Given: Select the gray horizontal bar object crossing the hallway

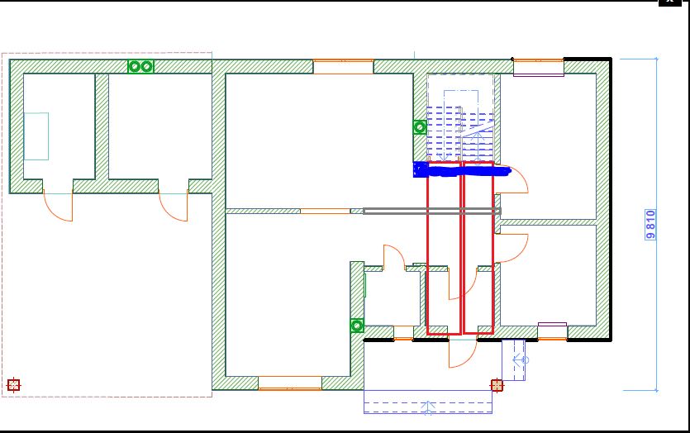Looking at the screenshot, I should click(432, 212).
